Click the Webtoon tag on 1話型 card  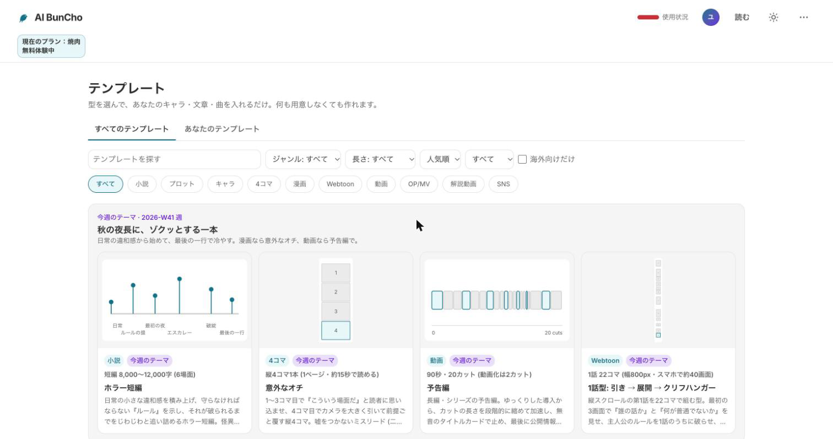pos(605,361)
